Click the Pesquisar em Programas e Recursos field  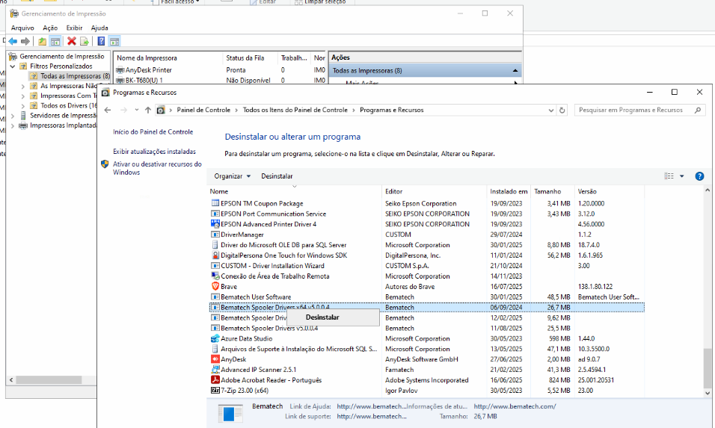pyautogui.click(x=634, y=110)
